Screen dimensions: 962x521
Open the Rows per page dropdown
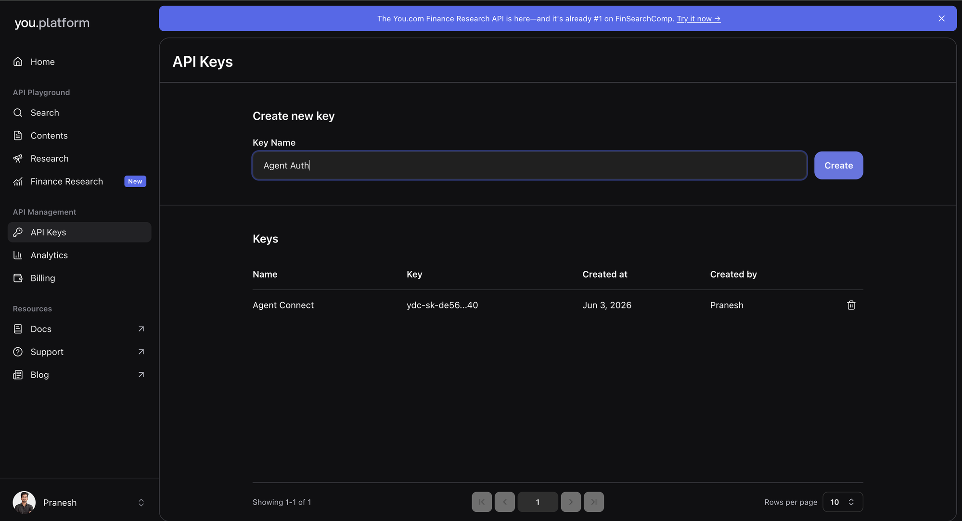[843, 502]
